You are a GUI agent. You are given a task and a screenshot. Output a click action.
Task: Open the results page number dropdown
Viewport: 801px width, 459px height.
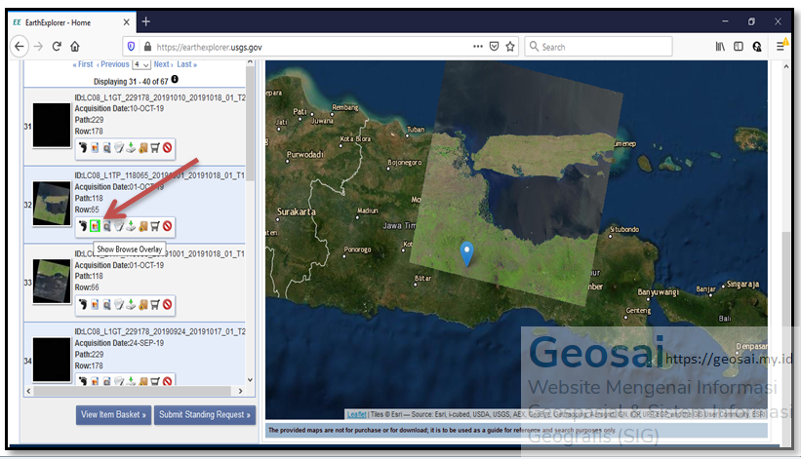(x=141, y=64)
